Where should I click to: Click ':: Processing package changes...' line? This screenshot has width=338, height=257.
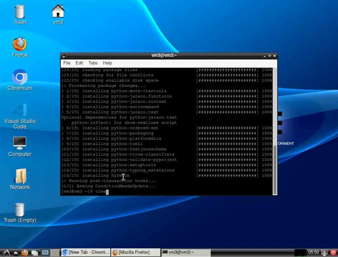pyautogui.click(x=103, y=86)
